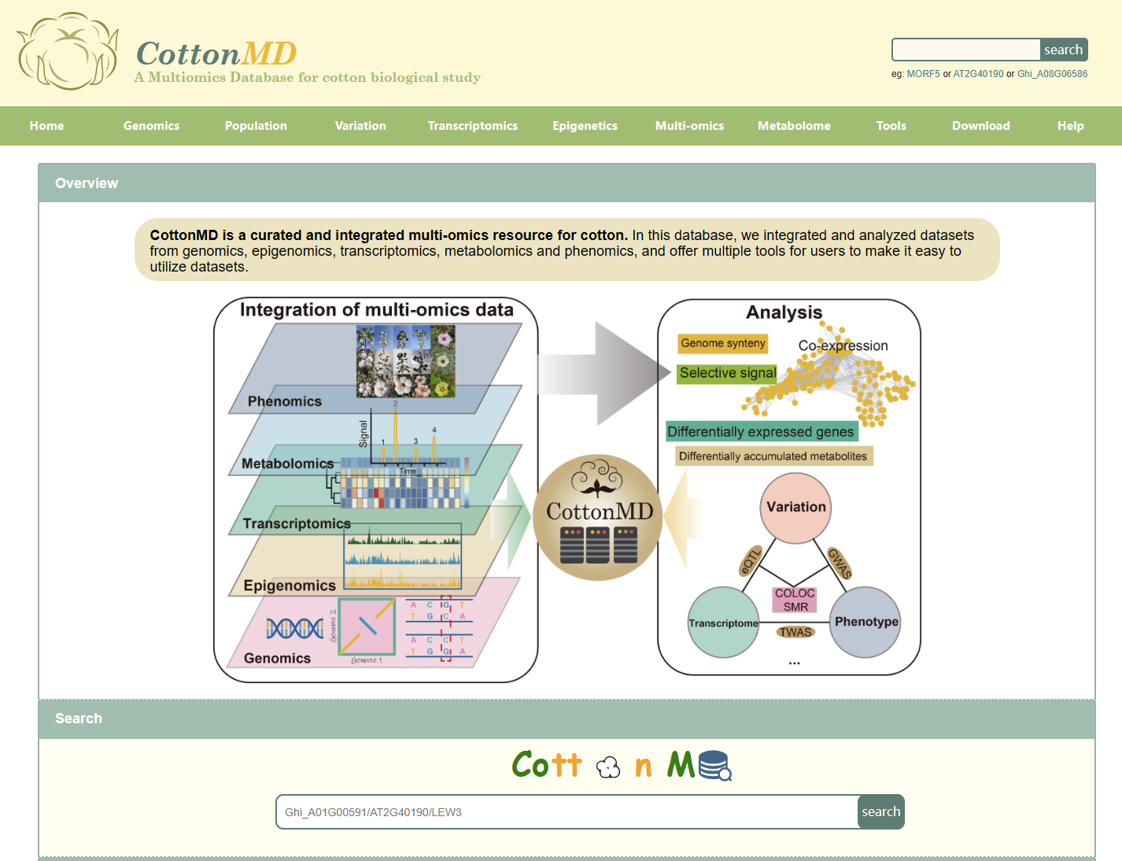Click the Differentially expressed genes label
The image size is (1122, 861).
point(761,431)
